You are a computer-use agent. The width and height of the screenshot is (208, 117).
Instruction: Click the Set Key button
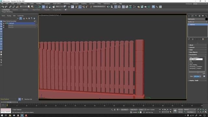(180, 112)
